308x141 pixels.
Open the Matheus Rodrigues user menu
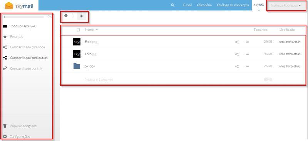pyautogui.click(x=286, y=5)
